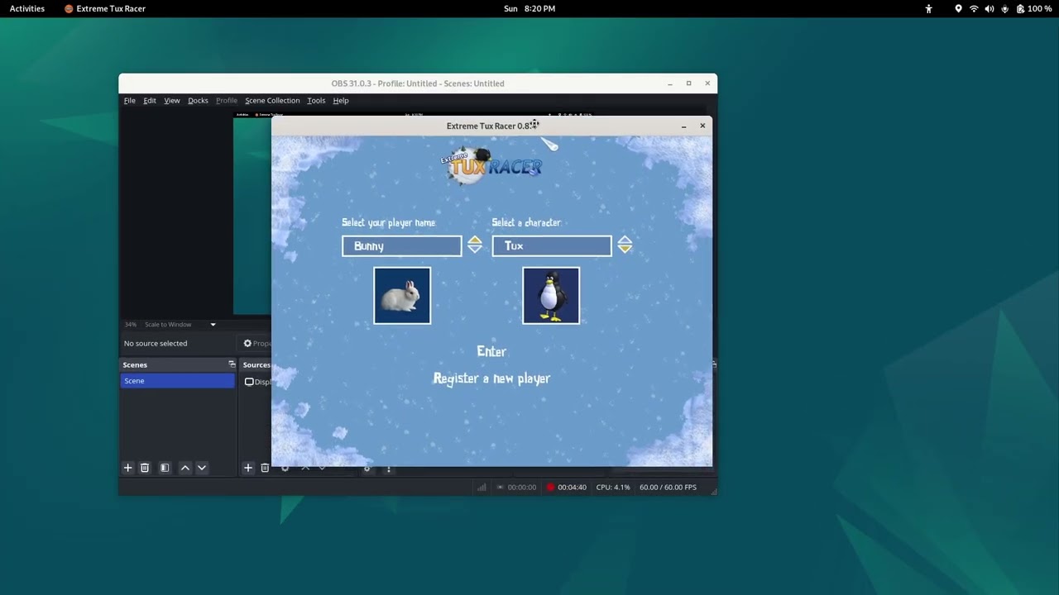
Task: Open the File menu in OBS
Action: click(130, 101)
